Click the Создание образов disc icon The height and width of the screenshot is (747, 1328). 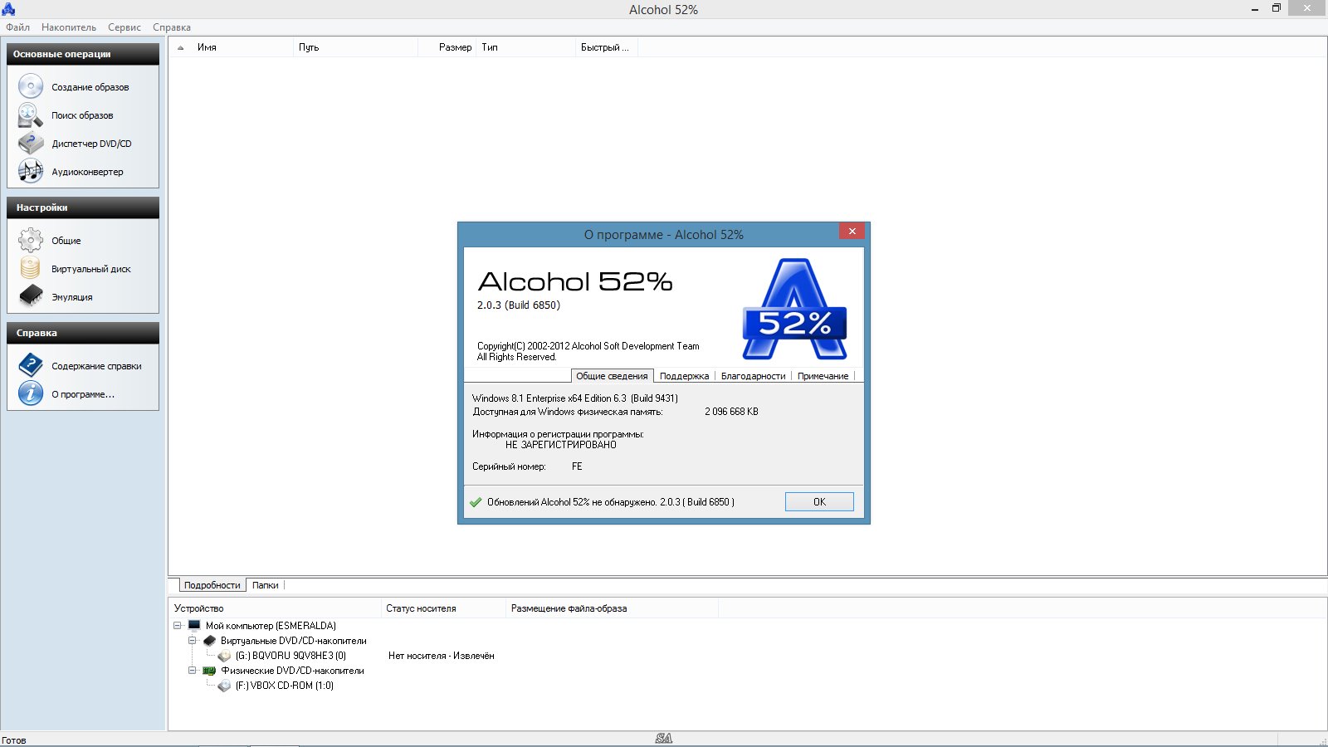[x=31, y=86]
